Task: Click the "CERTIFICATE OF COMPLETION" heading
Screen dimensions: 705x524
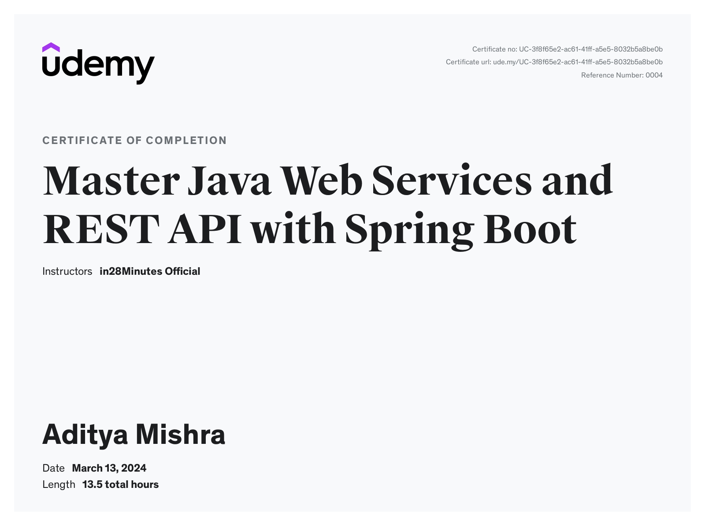Action: click(x=134, y=140)
